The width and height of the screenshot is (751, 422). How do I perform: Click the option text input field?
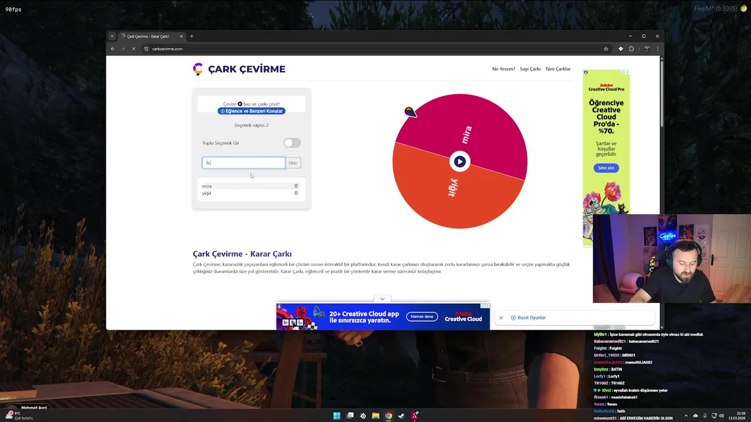pos(243,163)
